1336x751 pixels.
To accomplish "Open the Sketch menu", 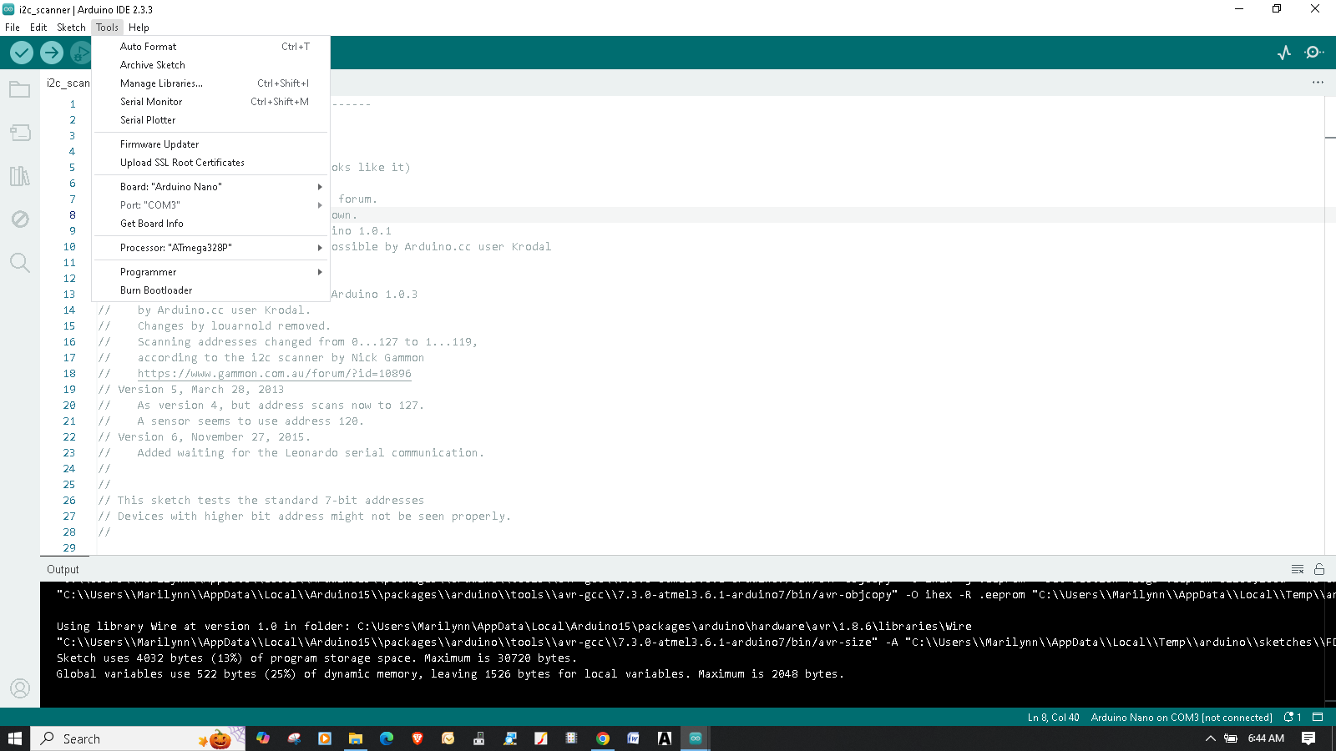I will [71, 28].
